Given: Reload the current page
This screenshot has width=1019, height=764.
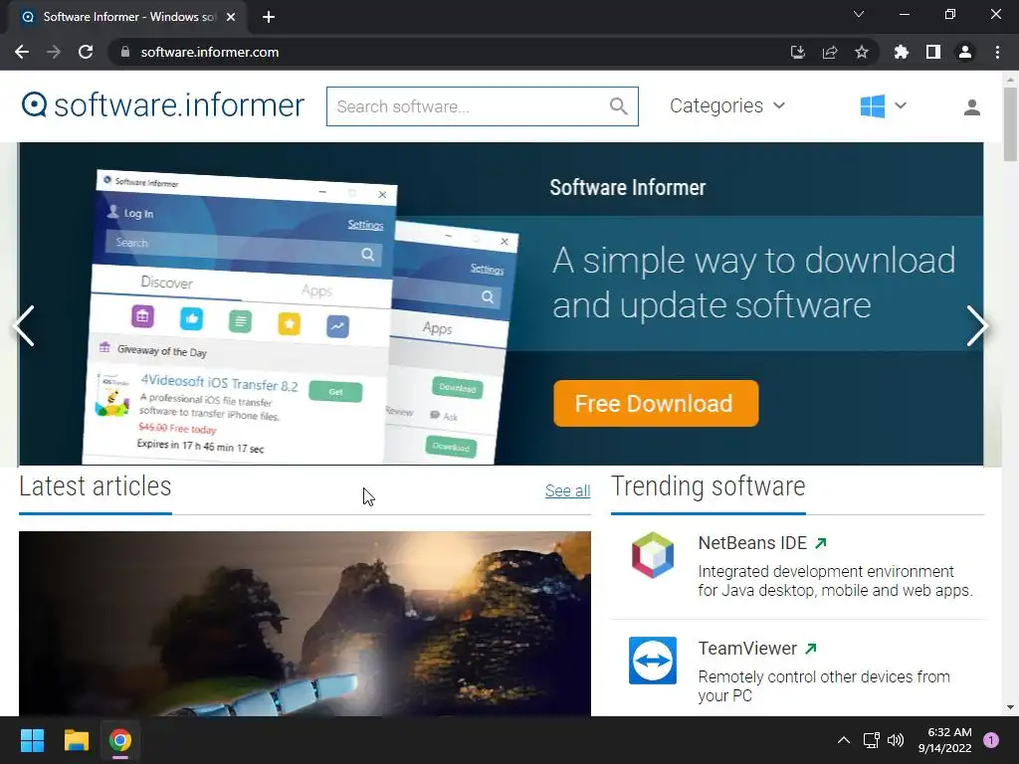Looking at the screenshot, I should coord(86,52).
